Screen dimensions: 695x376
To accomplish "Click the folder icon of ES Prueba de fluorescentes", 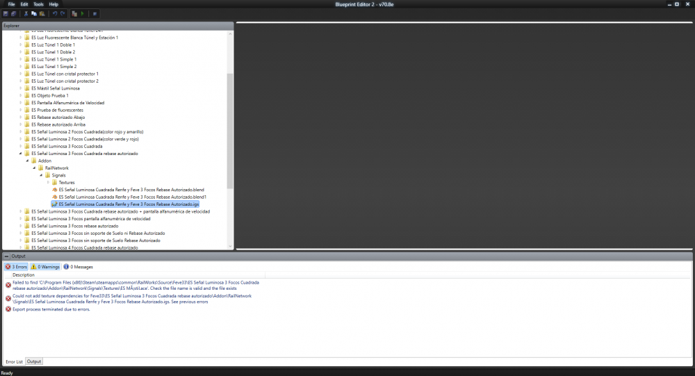I will [x=27, y=110].
